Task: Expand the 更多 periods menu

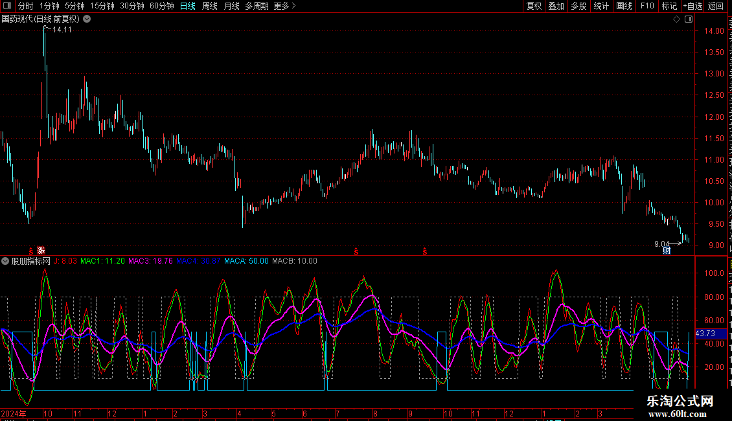Action: [284, 6]
